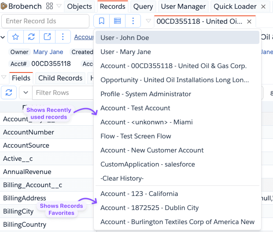Select CustomApplication - salesforce entry
The height and width of the screenshot is (232, 273).
(x=177, y=164)
